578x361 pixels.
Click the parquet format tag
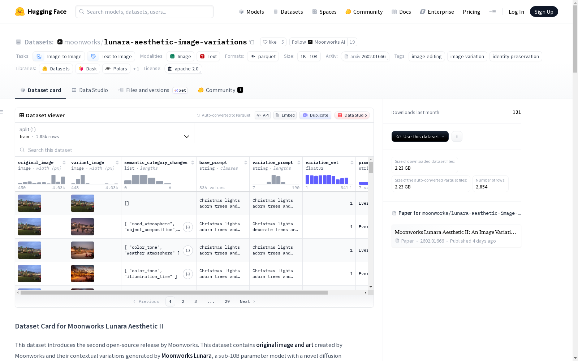click(263, 56)
